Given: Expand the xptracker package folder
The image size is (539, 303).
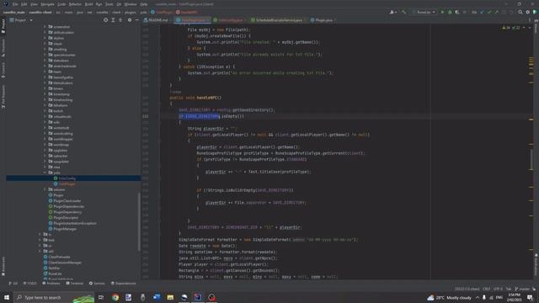Looking at the screenshot, I should (45, 156).
